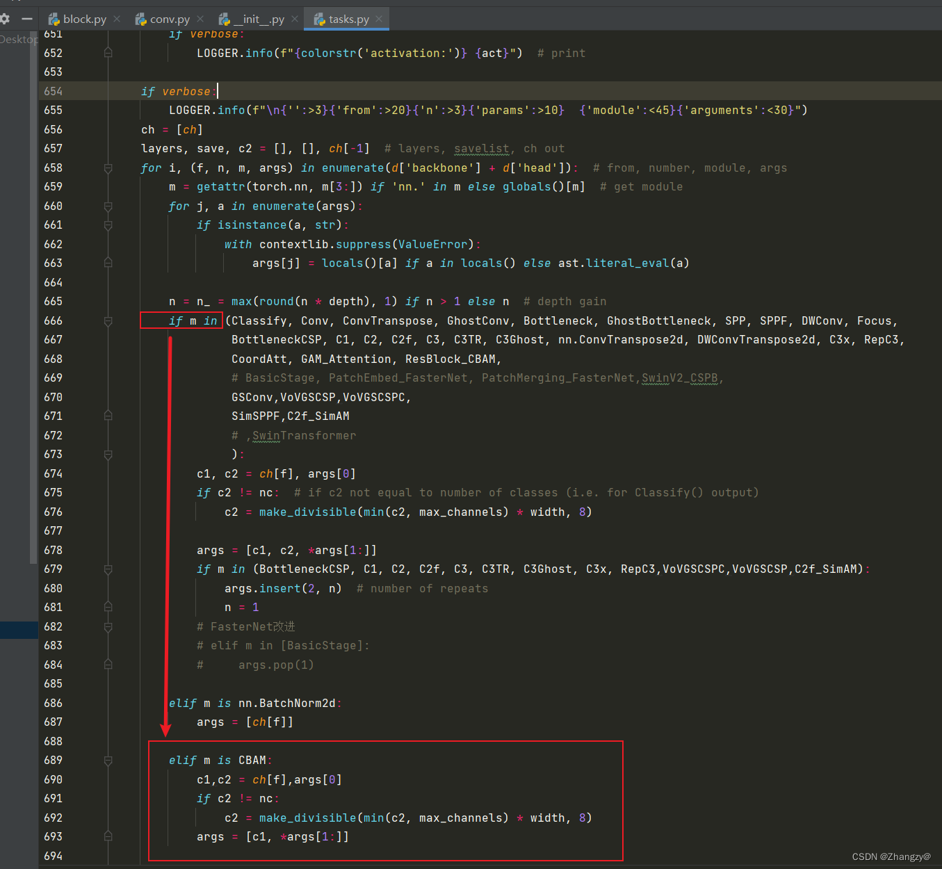Click the fold end marker on line 681
Image resolution: width=942 pixels, height=869 pixels.
pyautogui.click(x=108, y=607)
